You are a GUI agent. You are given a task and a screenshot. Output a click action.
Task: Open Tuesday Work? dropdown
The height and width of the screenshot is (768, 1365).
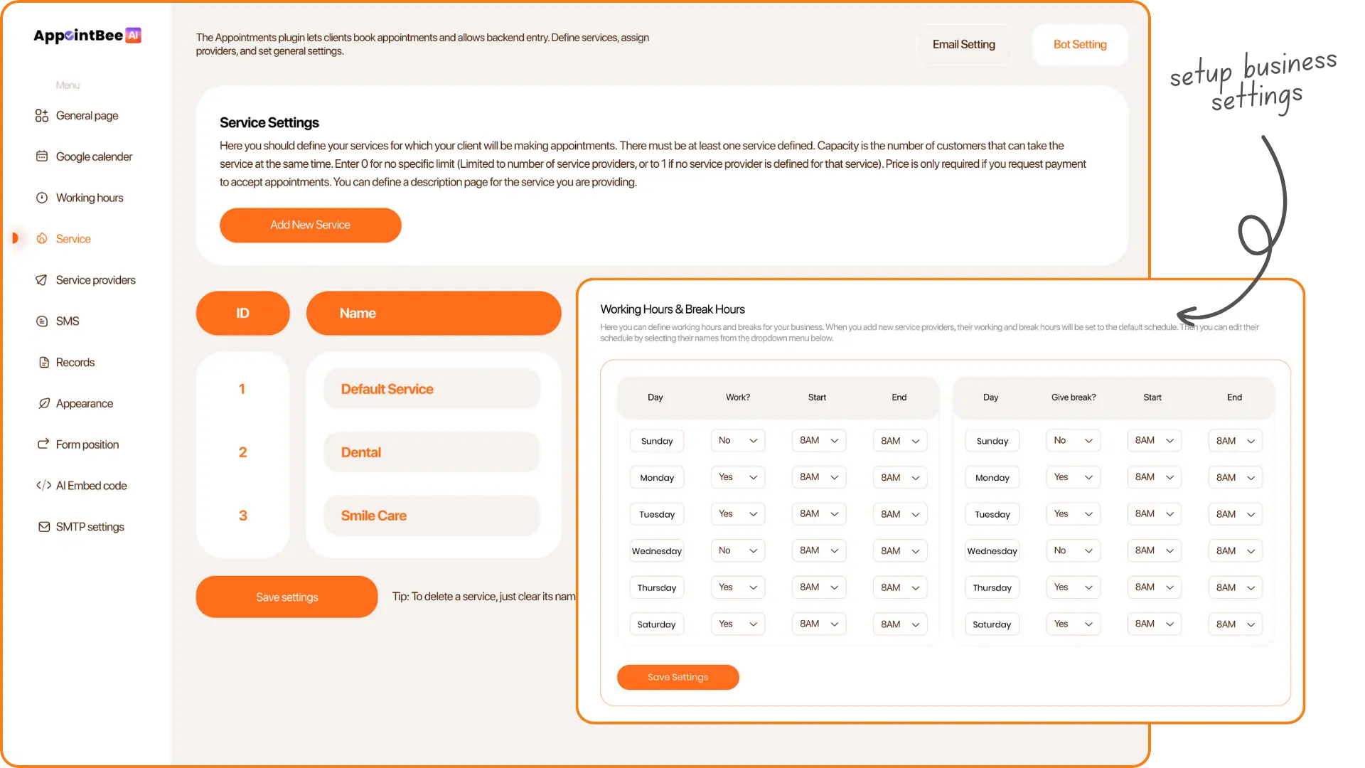(738, 513)
